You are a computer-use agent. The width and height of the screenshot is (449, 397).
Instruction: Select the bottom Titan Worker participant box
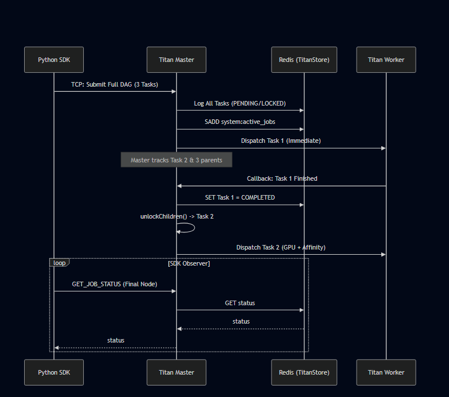coord(386,372)
